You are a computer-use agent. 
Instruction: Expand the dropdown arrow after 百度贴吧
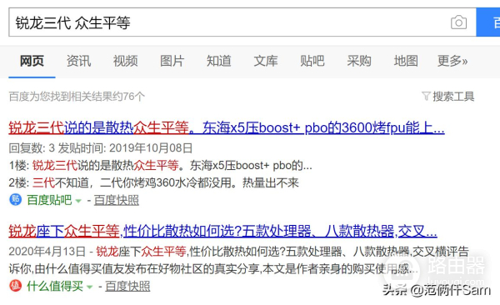(78, 201)
